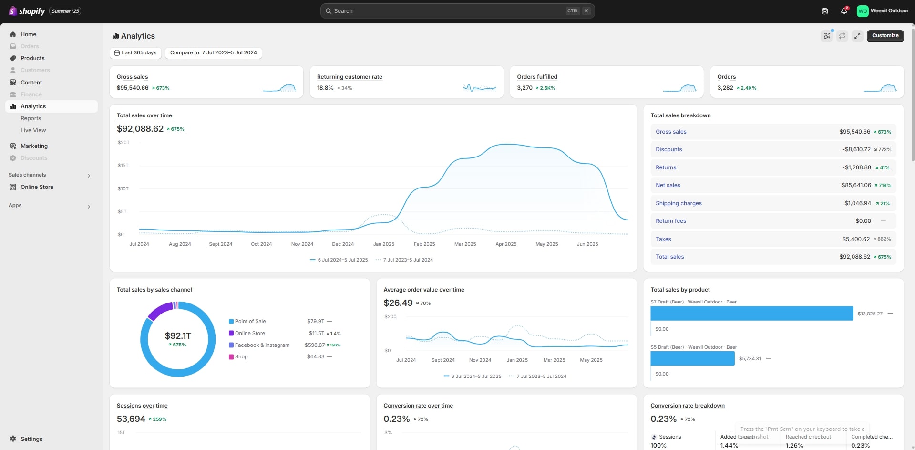The image size is (915, 450).
Task: Open the Compare to date range dropdown
Action: pos(214,53)
